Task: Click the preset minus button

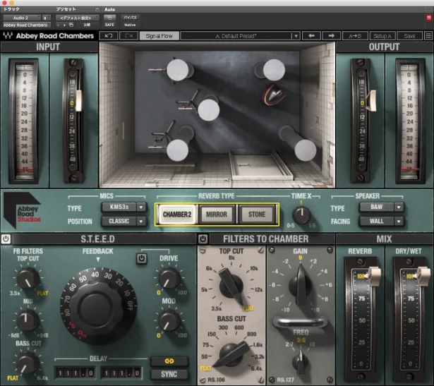Action: pos(58,25)
